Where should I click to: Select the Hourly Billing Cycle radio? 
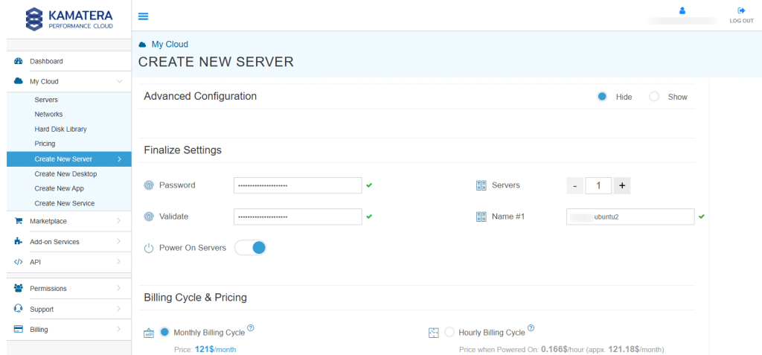click(449, 332)
